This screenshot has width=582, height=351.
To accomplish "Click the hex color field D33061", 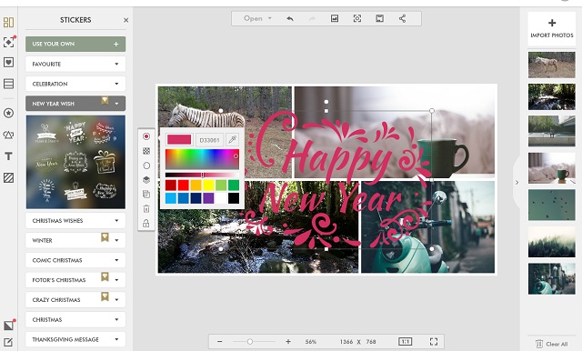I will tap(210, 140).
